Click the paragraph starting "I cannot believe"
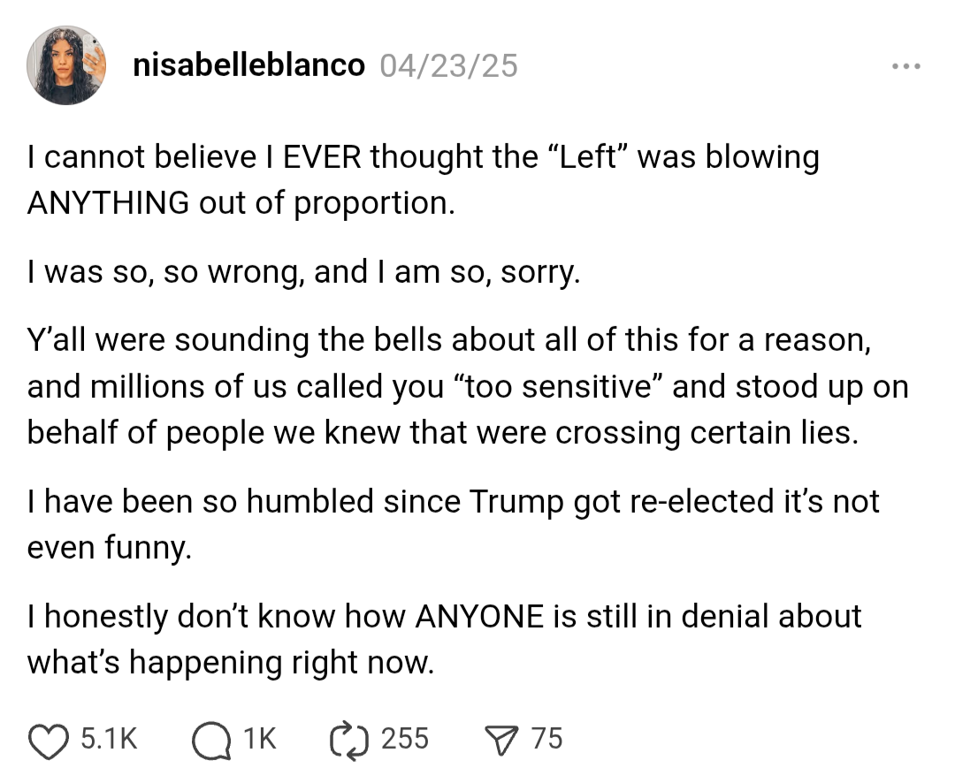 (423, 179)
